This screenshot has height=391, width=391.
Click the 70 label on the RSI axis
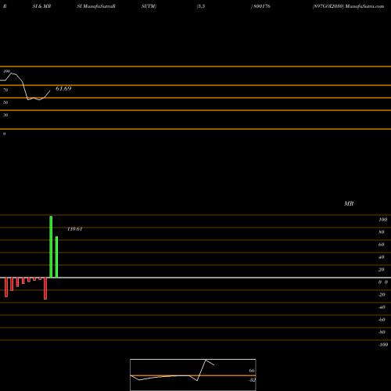(5, 90)
